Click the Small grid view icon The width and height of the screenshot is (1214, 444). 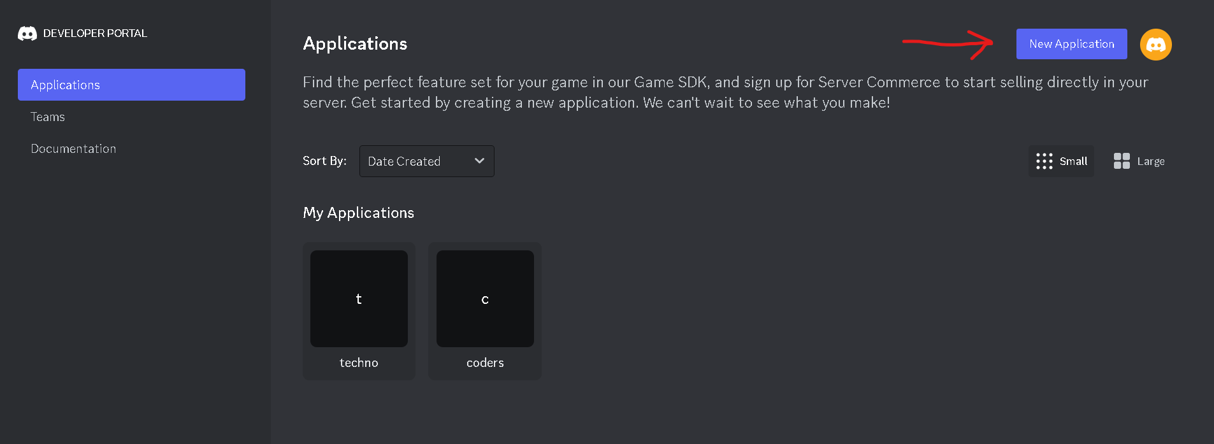click(x=1044, y=161)
